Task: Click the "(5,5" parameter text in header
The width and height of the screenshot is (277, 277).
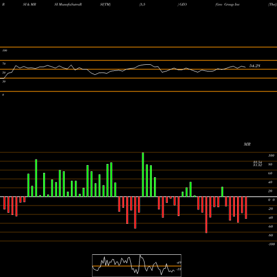Action: (x=142, y=4)
